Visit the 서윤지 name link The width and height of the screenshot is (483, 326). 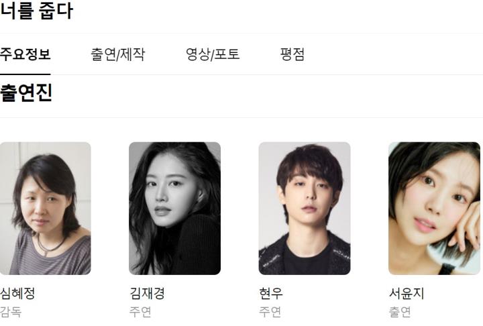(407, 293)
